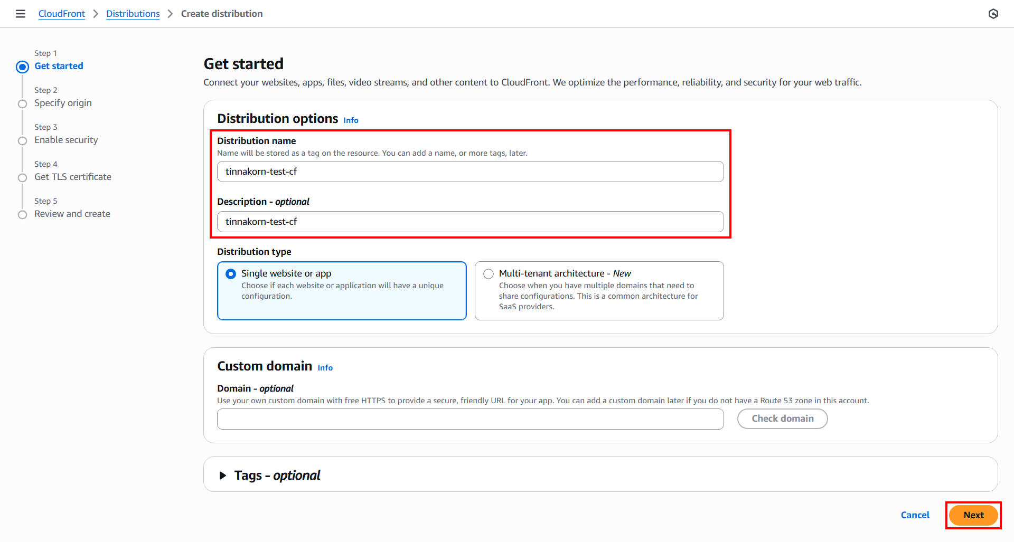
Task: Click the Distribution name input field
Action: tap(470, 172)
